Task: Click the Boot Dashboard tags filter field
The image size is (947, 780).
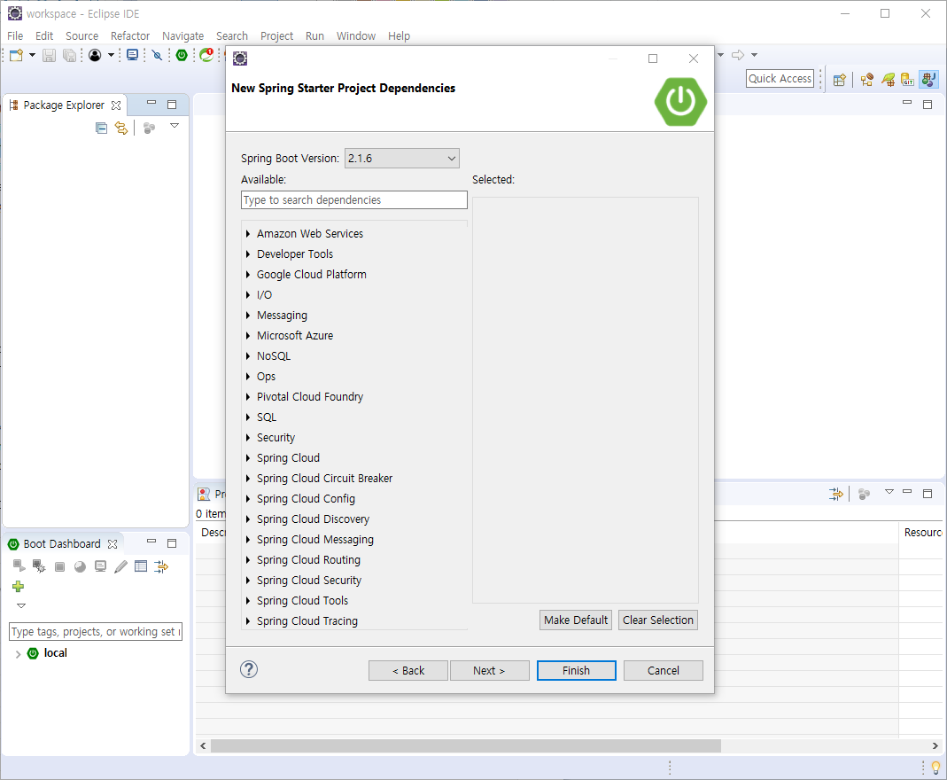Action: (x=96, y=631)
